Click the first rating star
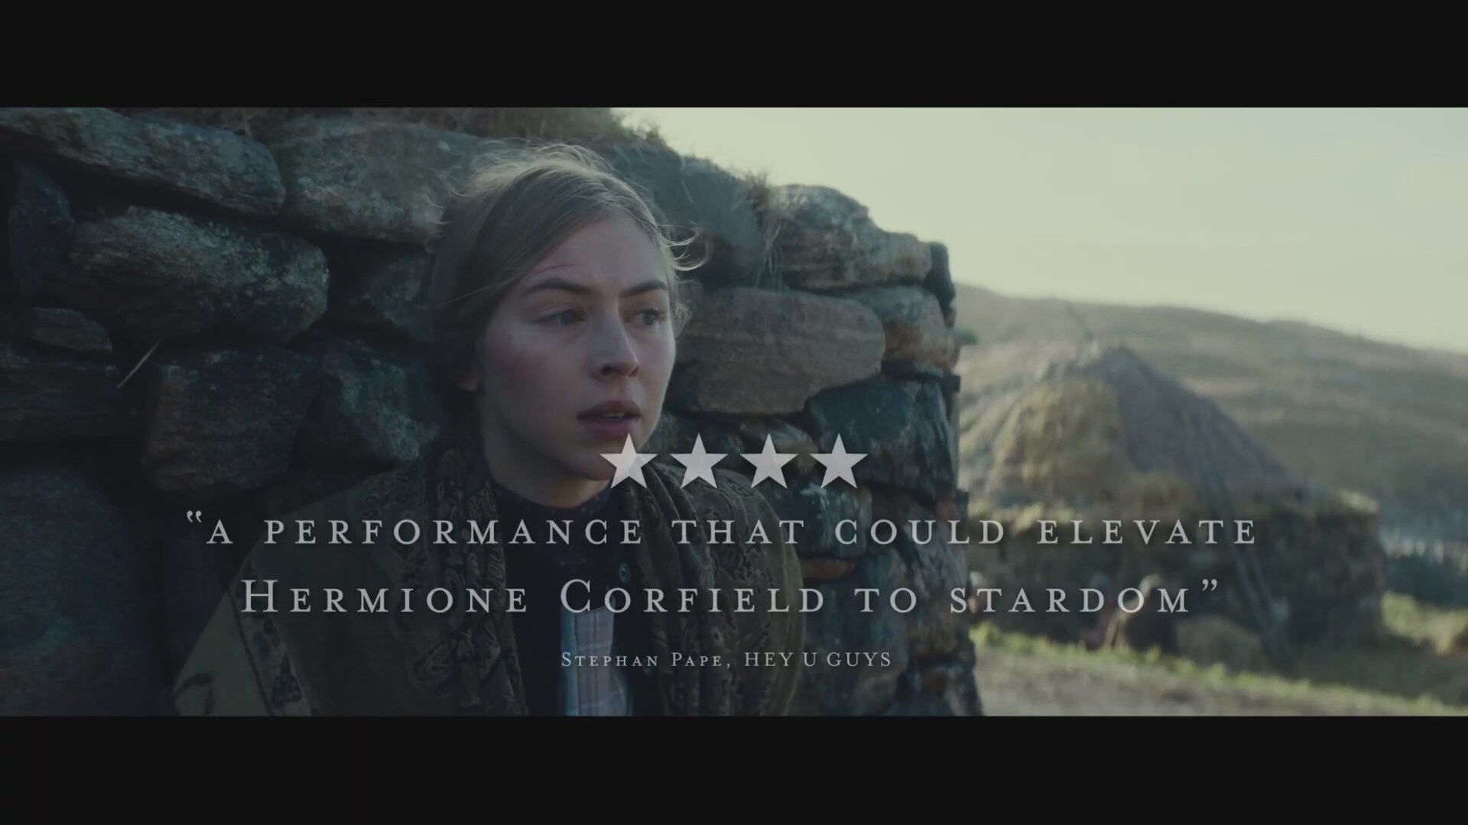This screenshot has width=1468, height=825. [631, 462]
